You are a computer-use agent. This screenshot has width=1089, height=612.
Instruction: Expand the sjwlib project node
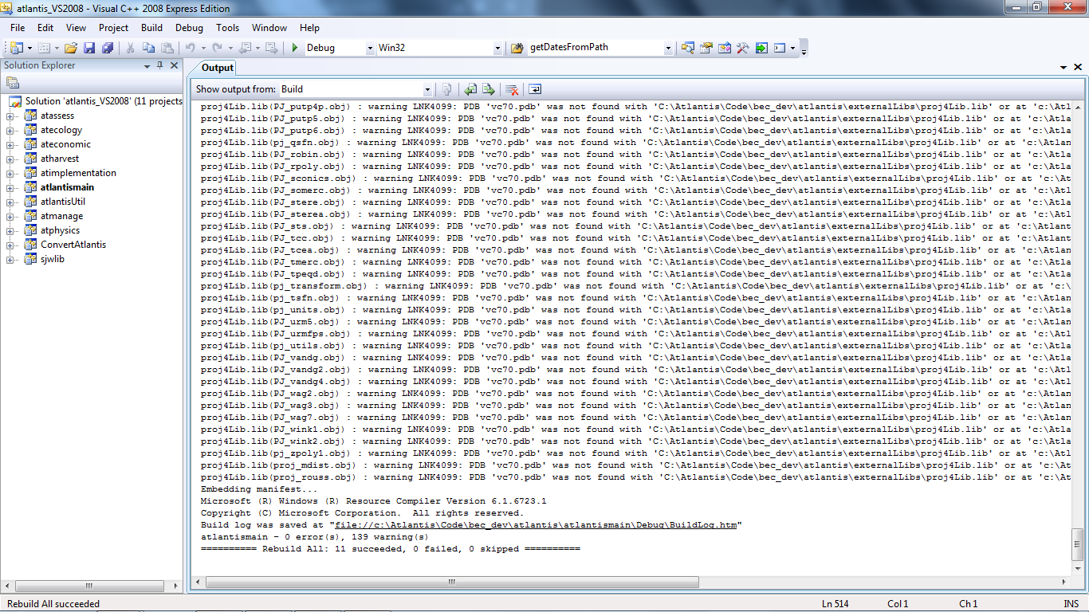coord(11,259)
